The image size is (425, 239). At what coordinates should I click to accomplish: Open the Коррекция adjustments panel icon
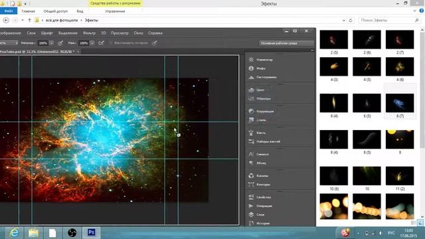(x=251, y=111)
